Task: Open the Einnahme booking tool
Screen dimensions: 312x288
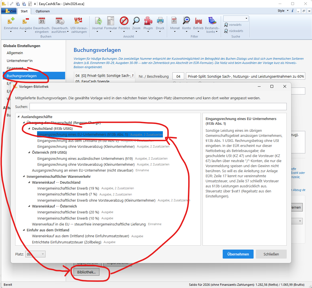Action: click(x=11, y=24)
